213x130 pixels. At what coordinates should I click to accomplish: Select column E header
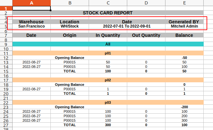tap(184, 3)
